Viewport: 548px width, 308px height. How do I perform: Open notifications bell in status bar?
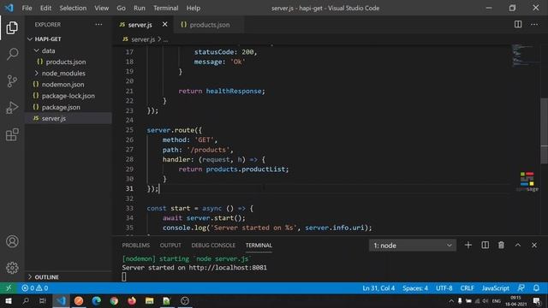[536, 288]
